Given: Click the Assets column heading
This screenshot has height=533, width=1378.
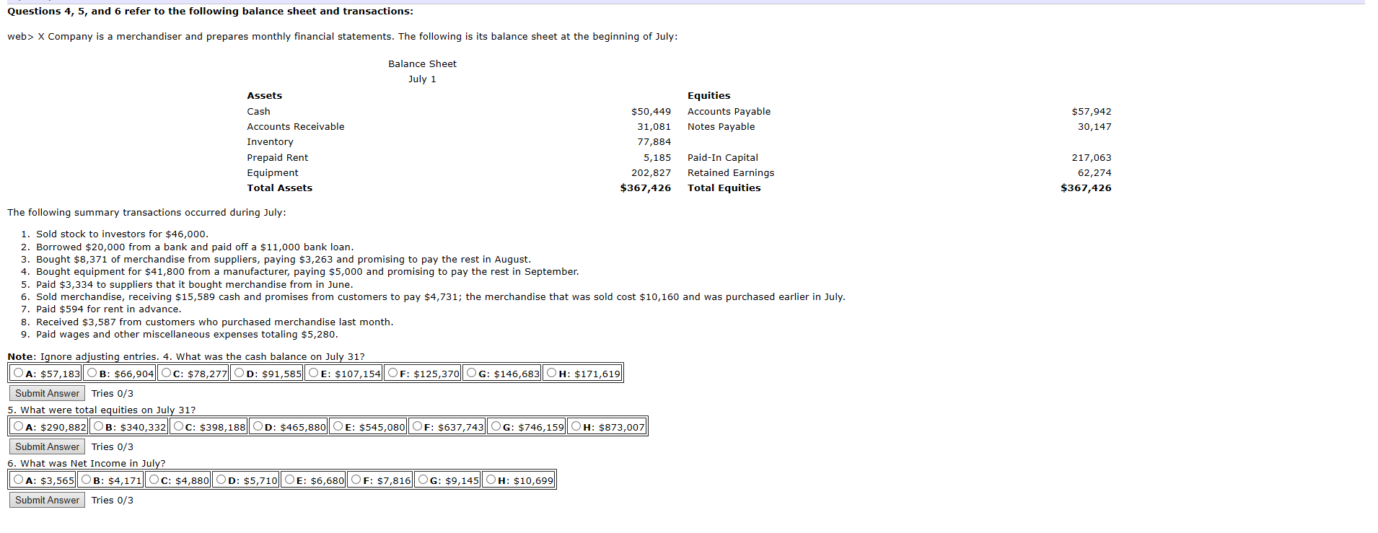Looking at the screenshot, I should pos(264,96).
